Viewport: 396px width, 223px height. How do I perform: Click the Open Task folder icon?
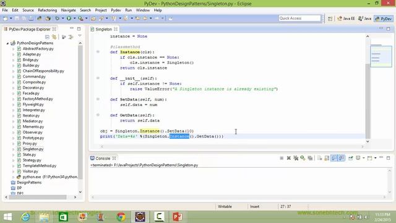point(93,19)
